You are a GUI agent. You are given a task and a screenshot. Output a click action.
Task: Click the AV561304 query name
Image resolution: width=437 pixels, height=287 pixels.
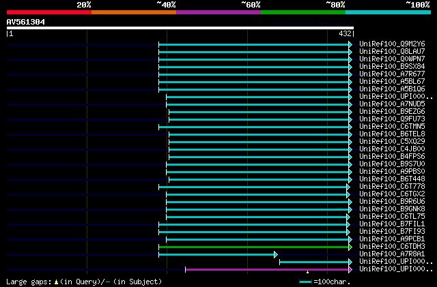point(26,22)
